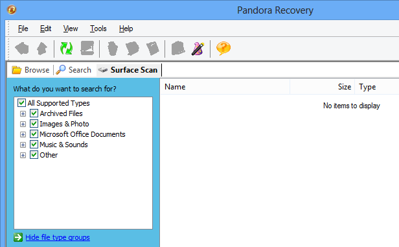Select Microsoft Office Documents label in tree
The height and width of the screenshot is (247, 399).
[82, 134]
